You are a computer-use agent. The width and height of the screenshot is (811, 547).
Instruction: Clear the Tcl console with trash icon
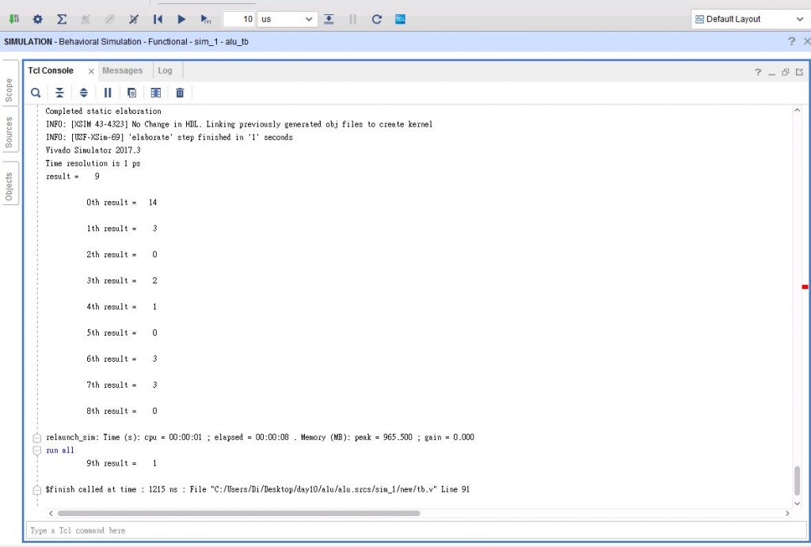click(180, 93)
